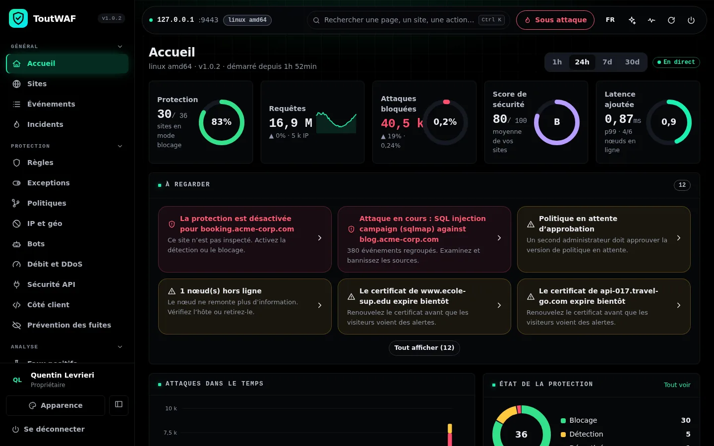Click the activity pulse icon in the top bar

(652, 20)
